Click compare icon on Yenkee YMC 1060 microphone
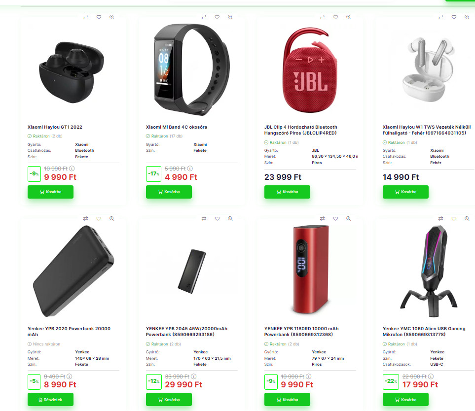This screenshot has height=411, width=475. pos(441,218)
